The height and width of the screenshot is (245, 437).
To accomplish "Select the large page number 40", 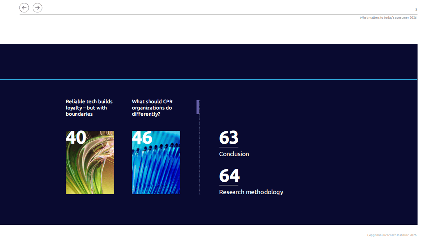I will coord(76,138).
